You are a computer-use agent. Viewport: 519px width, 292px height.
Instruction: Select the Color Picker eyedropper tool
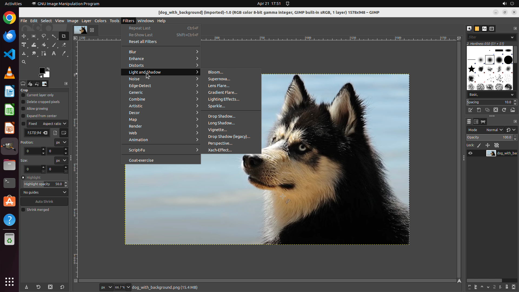click(64, 54)
